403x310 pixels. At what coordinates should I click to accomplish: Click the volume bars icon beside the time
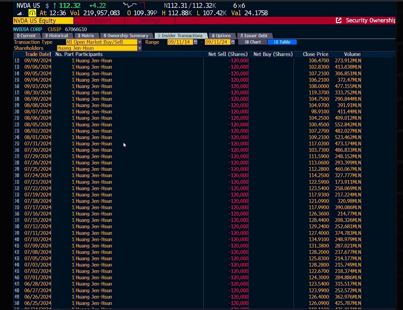pos(20,13)
